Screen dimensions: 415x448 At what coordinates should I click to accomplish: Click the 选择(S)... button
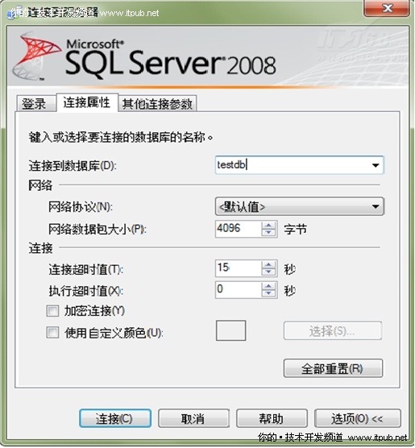pos(333,331)
